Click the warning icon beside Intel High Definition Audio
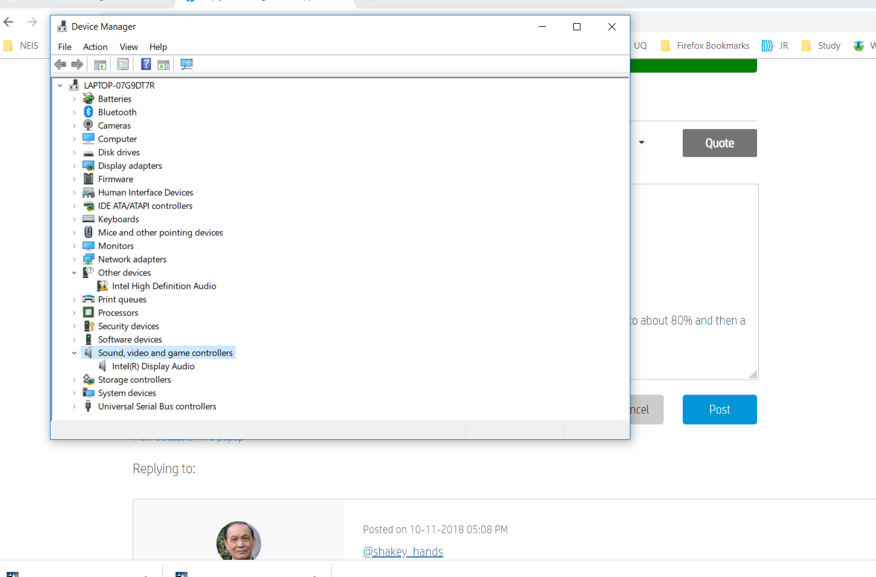This screenshot has height=577, width=876. tap(102, 286)
